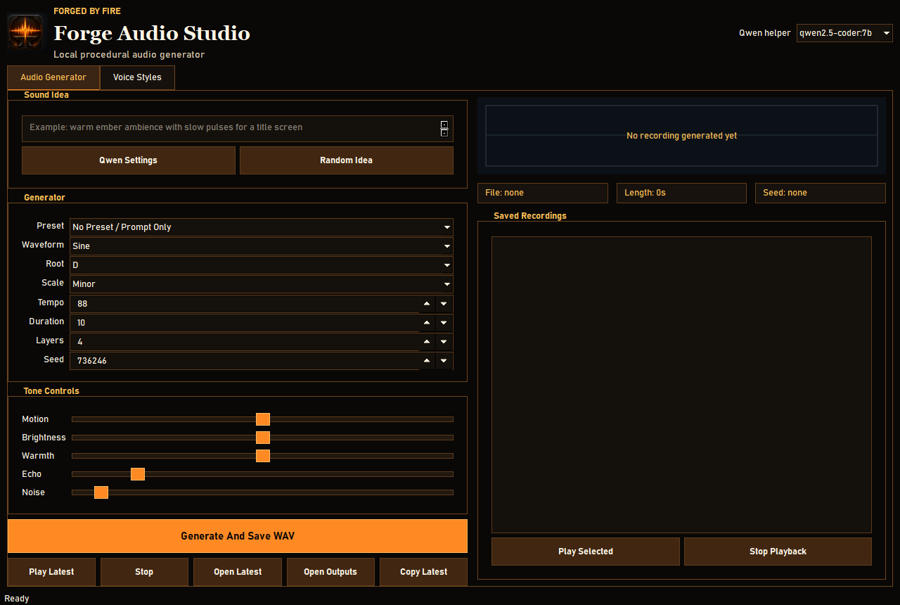Expand the Preset dropdown
Image resolution: width=900 pixels, height=605 pixels.
[262, 227]
